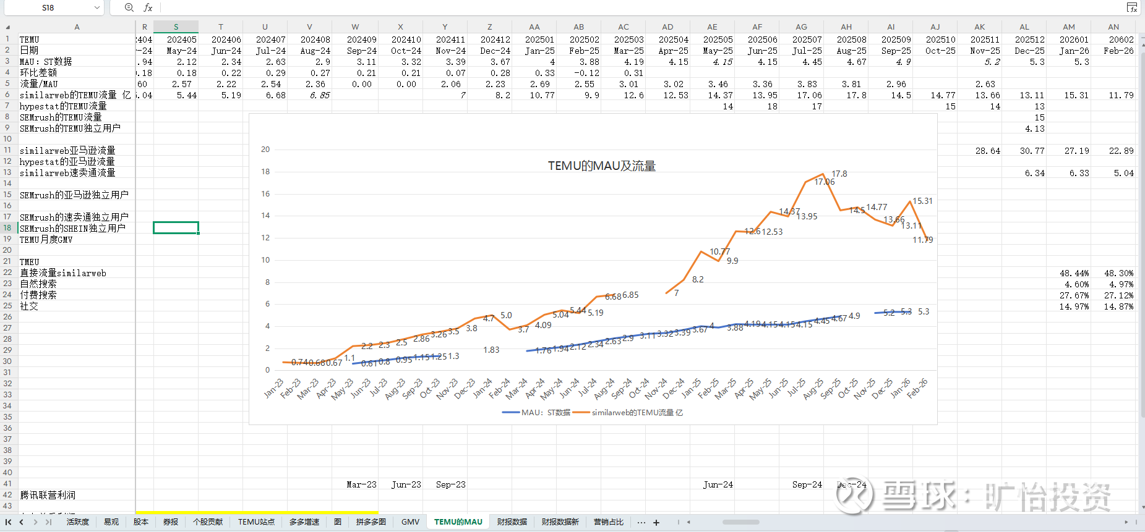Select the 个股贡献 sheet tab
The width and height of the screenshot is (1145, 532).
tap(208, 522)
